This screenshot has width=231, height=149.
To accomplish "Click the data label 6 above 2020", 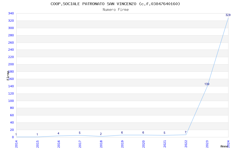I will point(143,132).
